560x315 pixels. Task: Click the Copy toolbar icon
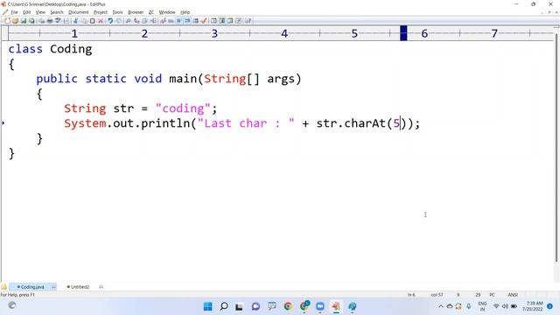[x=84, y=21]
